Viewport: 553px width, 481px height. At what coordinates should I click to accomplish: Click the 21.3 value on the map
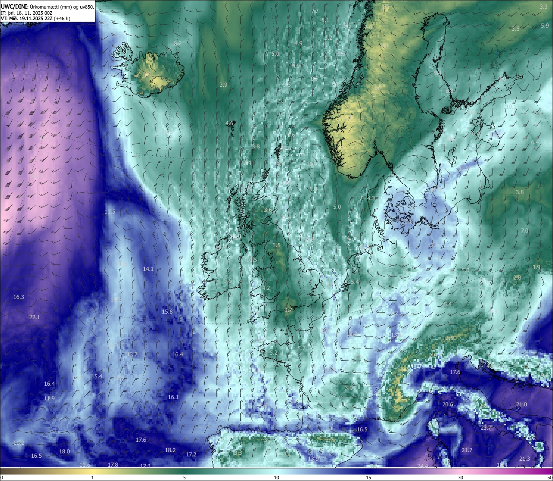point(524,459)
